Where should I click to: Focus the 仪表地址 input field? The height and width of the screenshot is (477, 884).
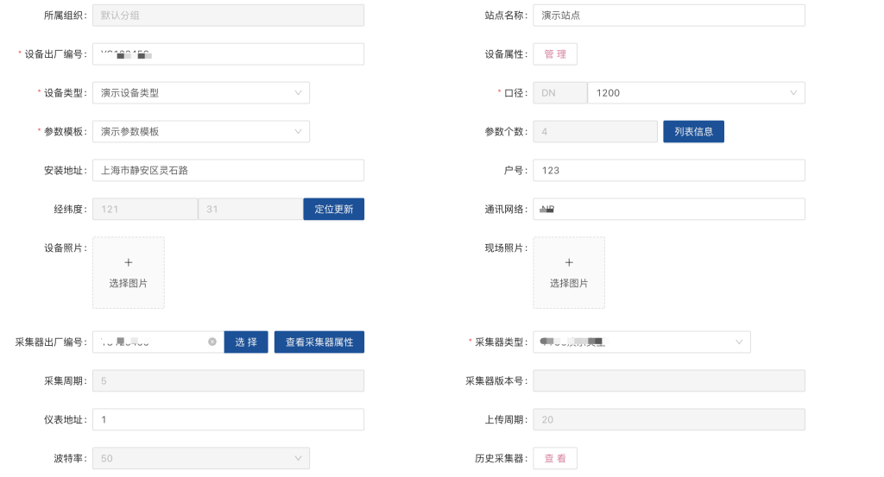coord(228,420)
